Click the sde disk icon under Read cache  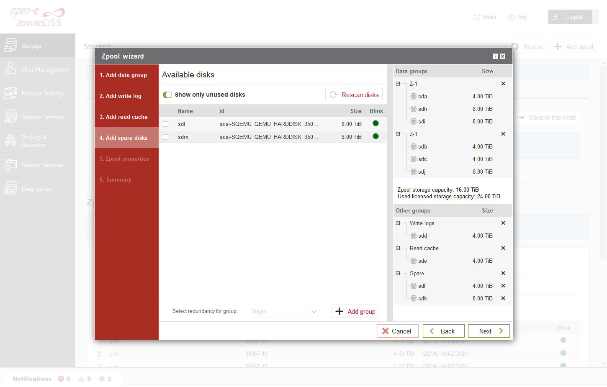click(414, 261)
